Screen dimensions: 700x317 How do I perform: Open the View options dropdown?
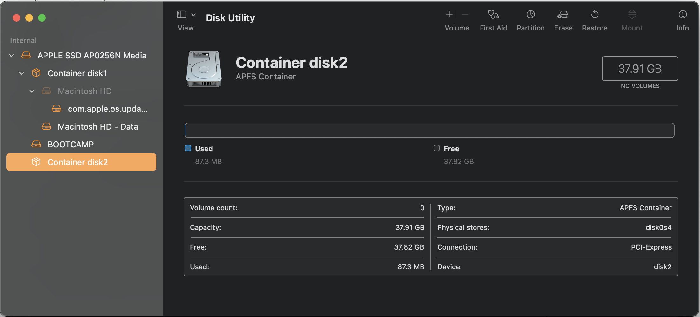pyautogui.click(x=193, y=14)
